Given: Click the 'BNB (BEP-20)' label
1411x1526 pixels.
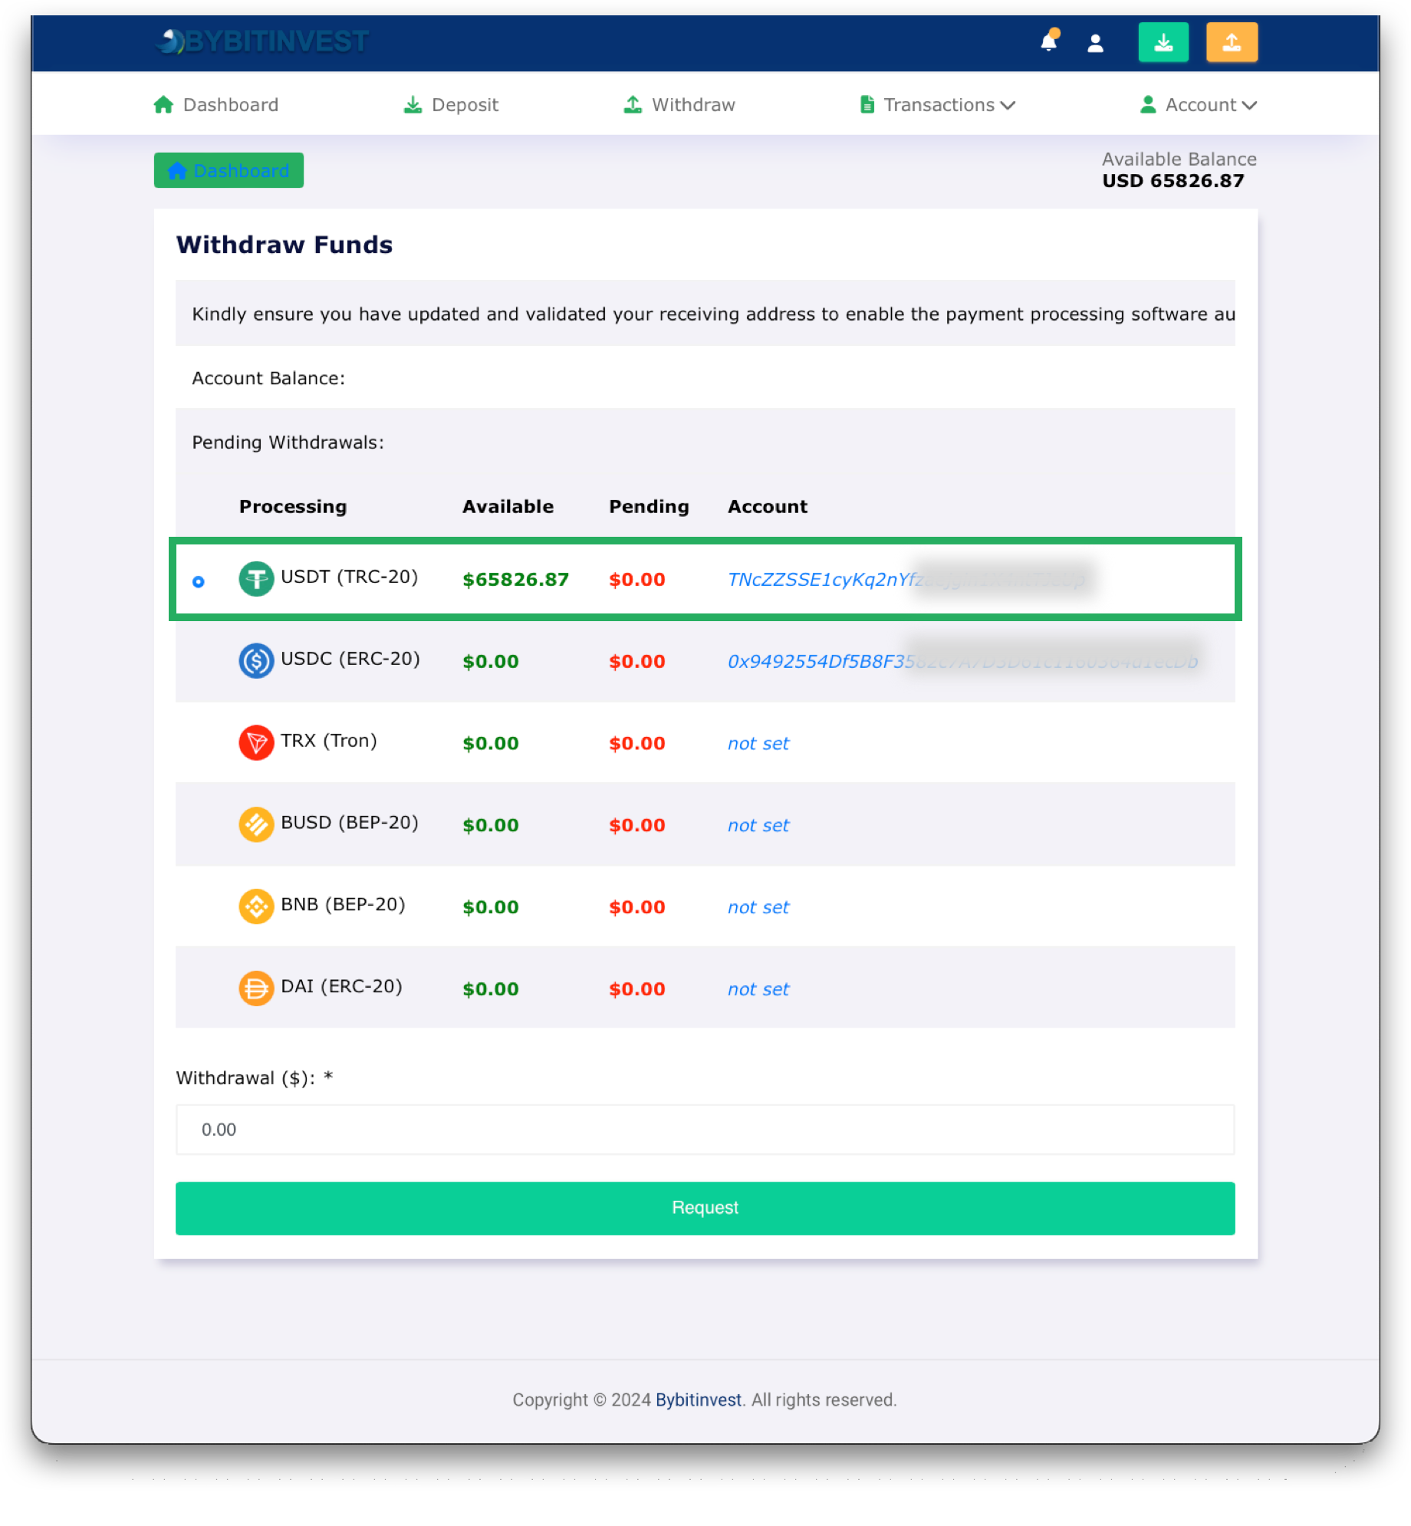Looking at the screenshot, I should pos(343,905).
